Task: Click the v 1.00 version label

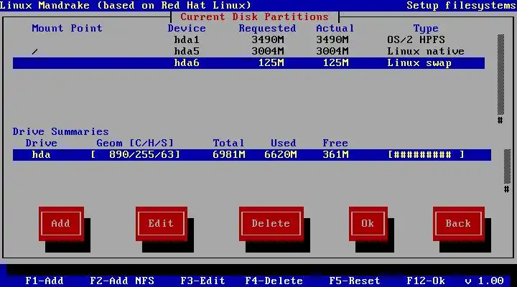Action: pos(484,281)
